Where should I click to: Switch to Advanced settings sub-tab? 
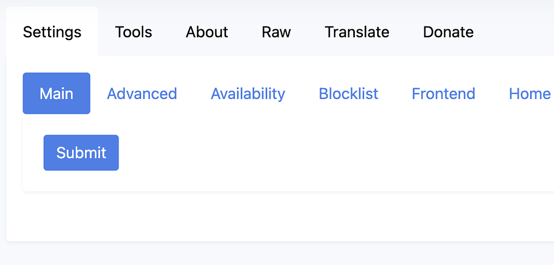click(142, 94)
